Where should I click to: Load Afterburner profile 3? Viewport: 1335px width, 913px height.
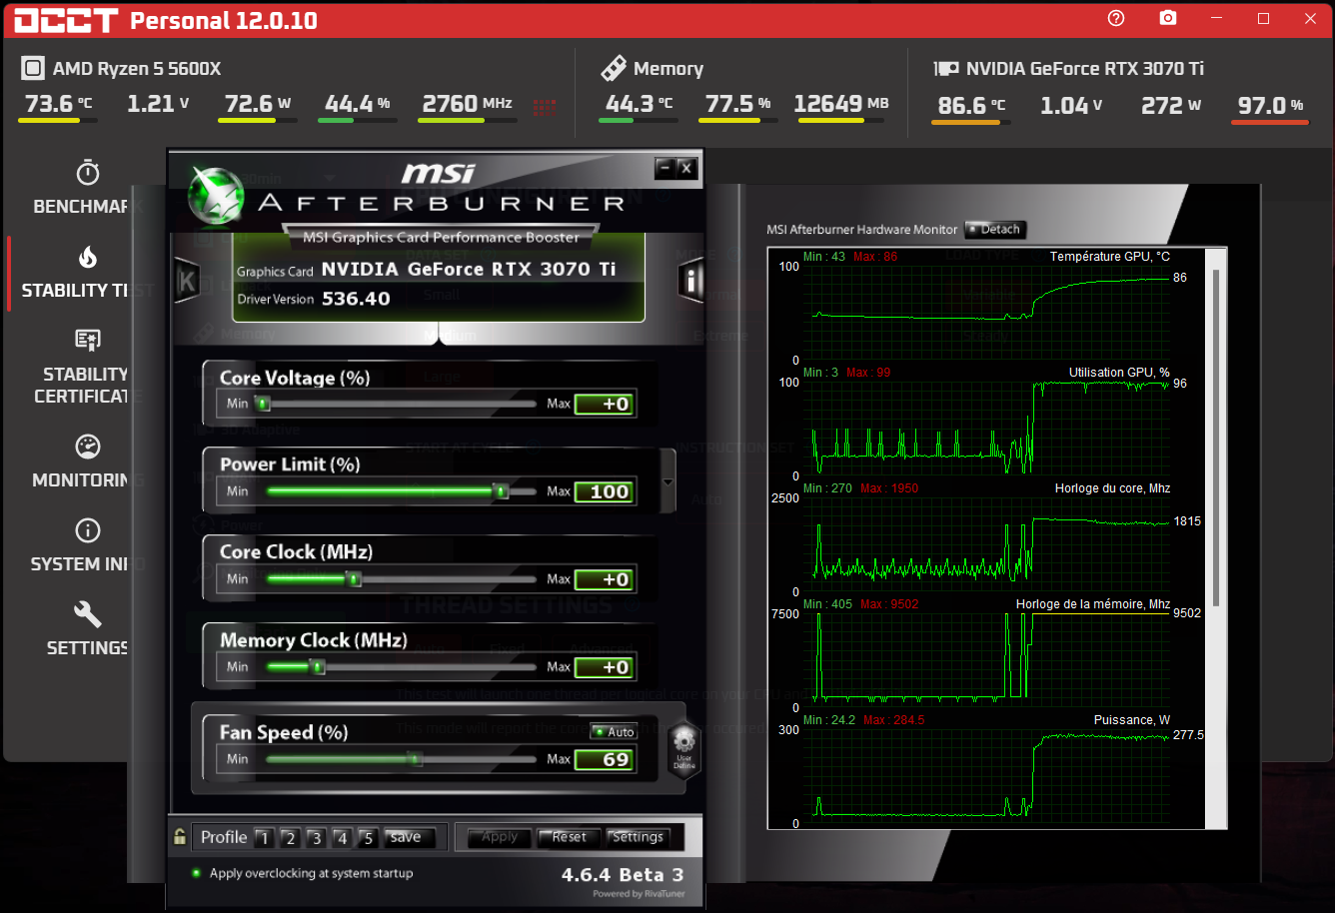tap(315, 838)
